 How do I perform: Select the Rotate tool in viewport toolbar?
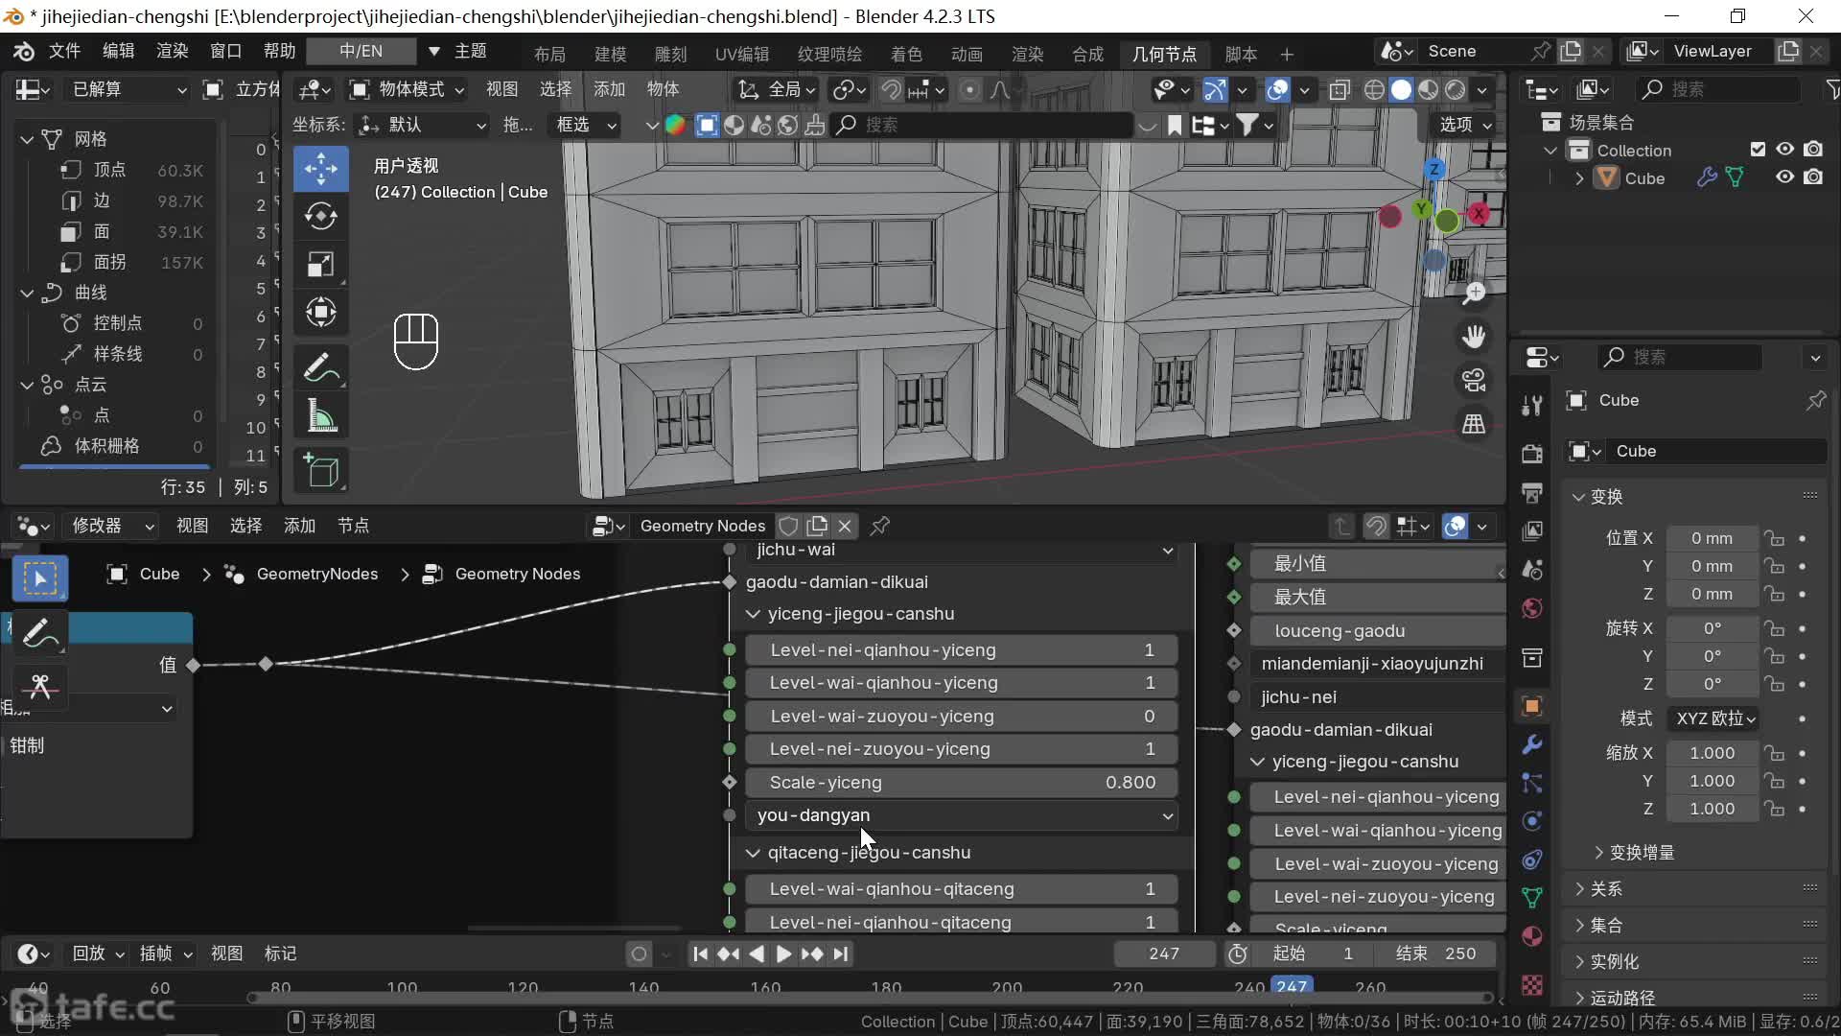tap(320, 217)
